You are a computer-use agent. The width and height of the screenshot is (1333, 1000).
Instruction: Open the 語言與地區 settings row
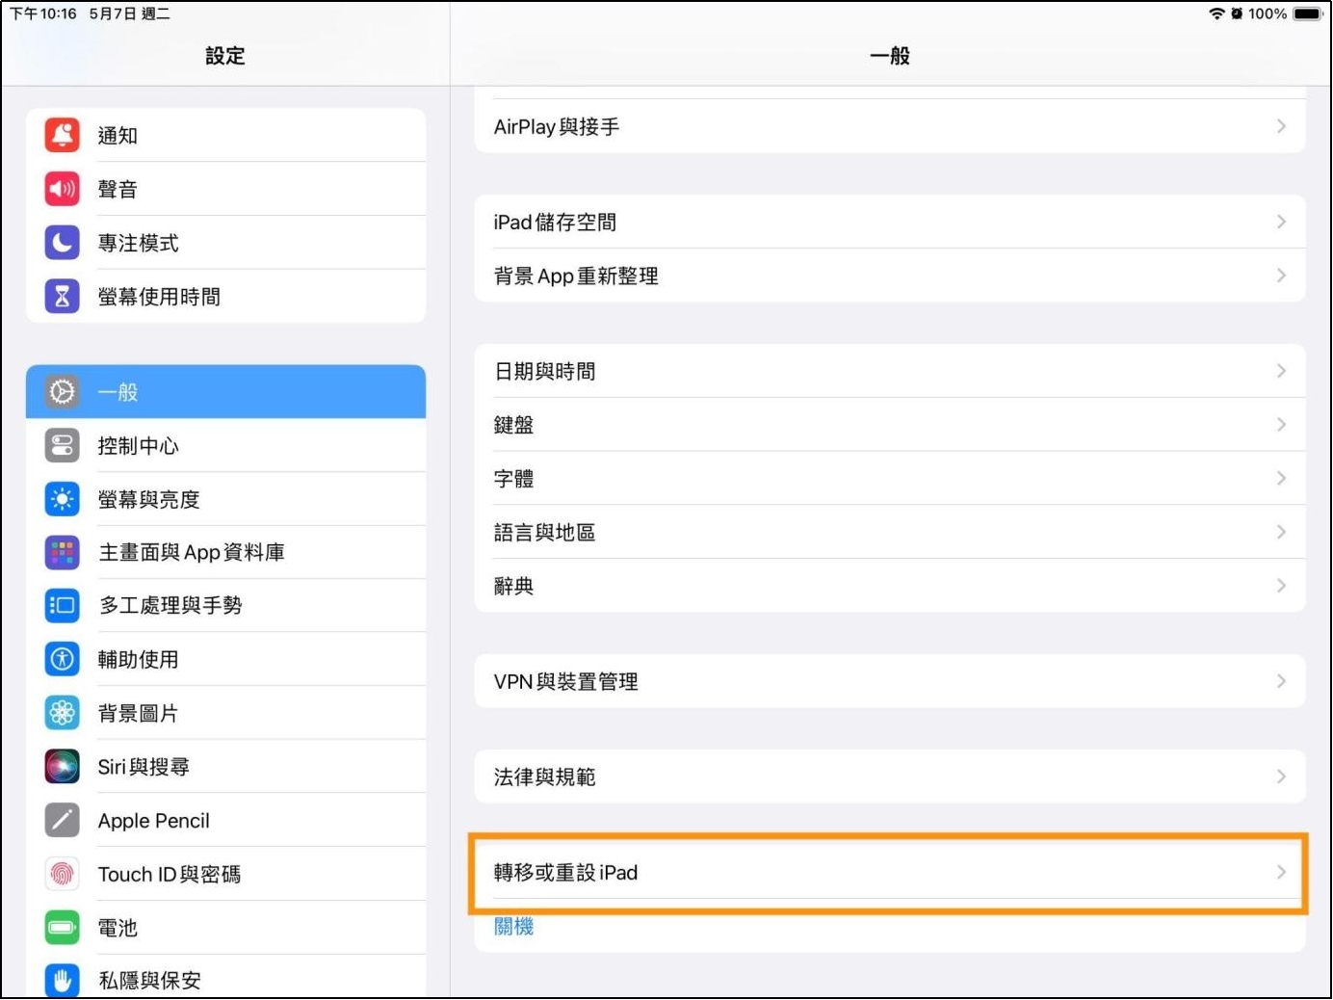(x=889, y=533)
